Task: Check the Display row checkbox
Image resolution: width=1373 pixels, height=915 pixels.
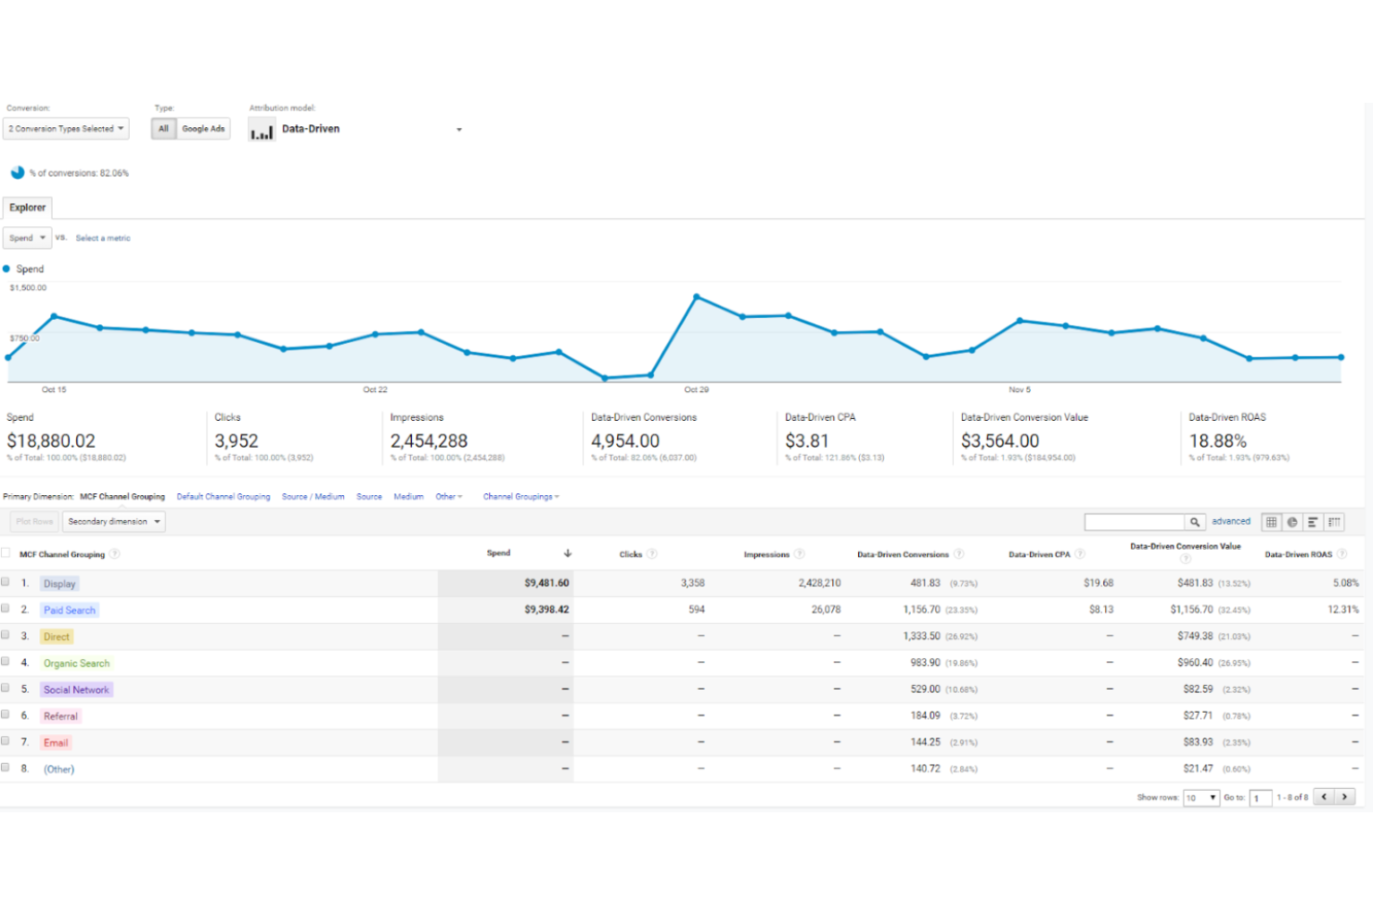Action: pos(6,583)
